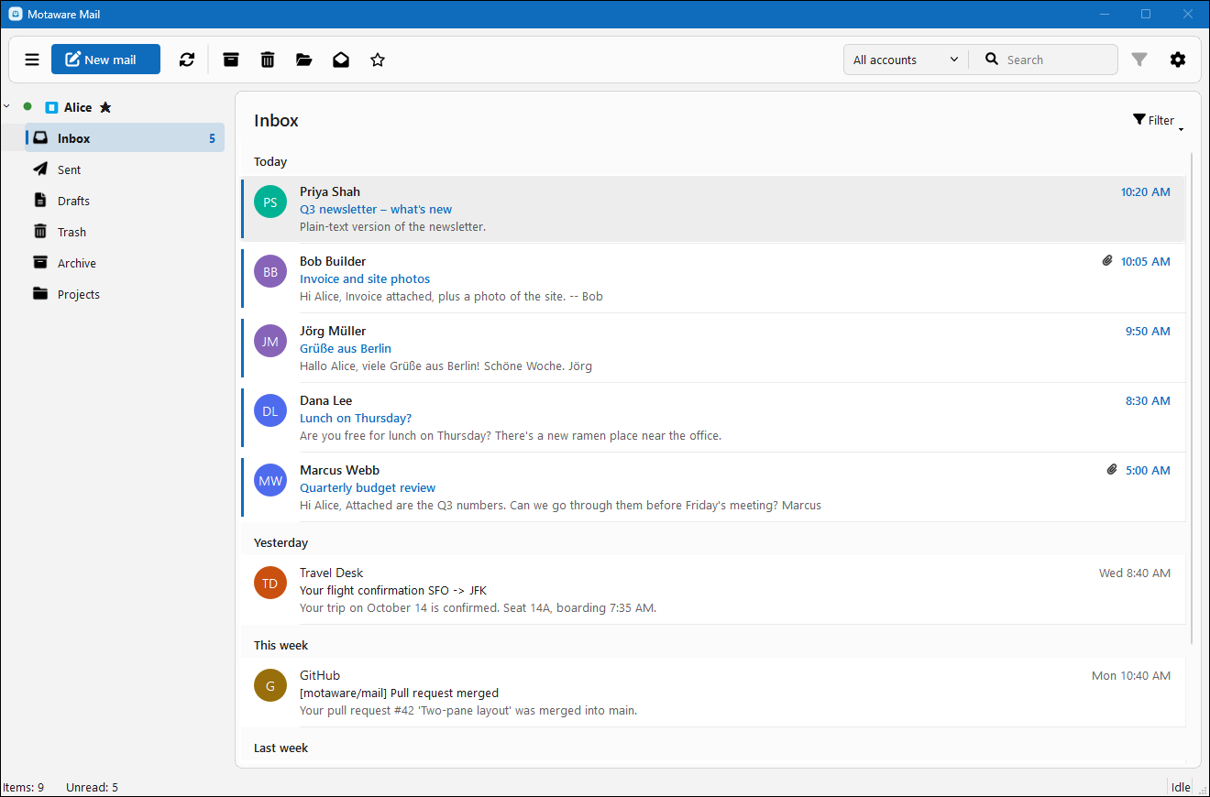The width and height of the screenshot is (1210, 797).
Task: Click the sync/refresh icon
Action: click(x=187, y=60)
